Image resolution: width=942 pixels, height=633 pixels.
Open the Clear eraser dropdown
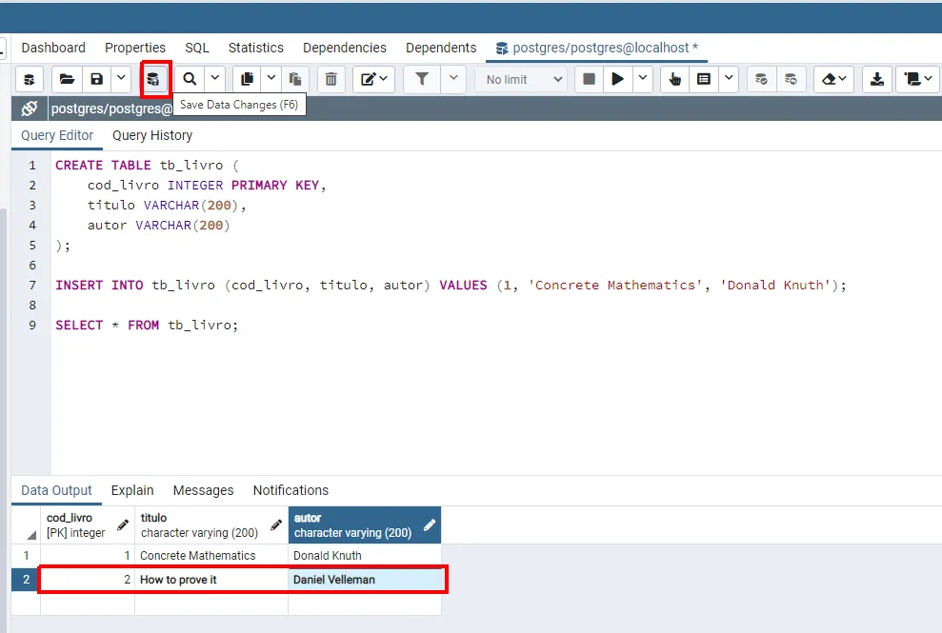pyautogui.click(x=833, y=79)
